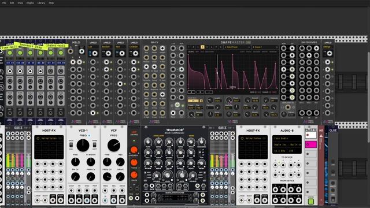Image resolution: width=370 pixels, height=208 pixels.
Task: Click ShapeMaster play button under scope
Action: (191, 92)
